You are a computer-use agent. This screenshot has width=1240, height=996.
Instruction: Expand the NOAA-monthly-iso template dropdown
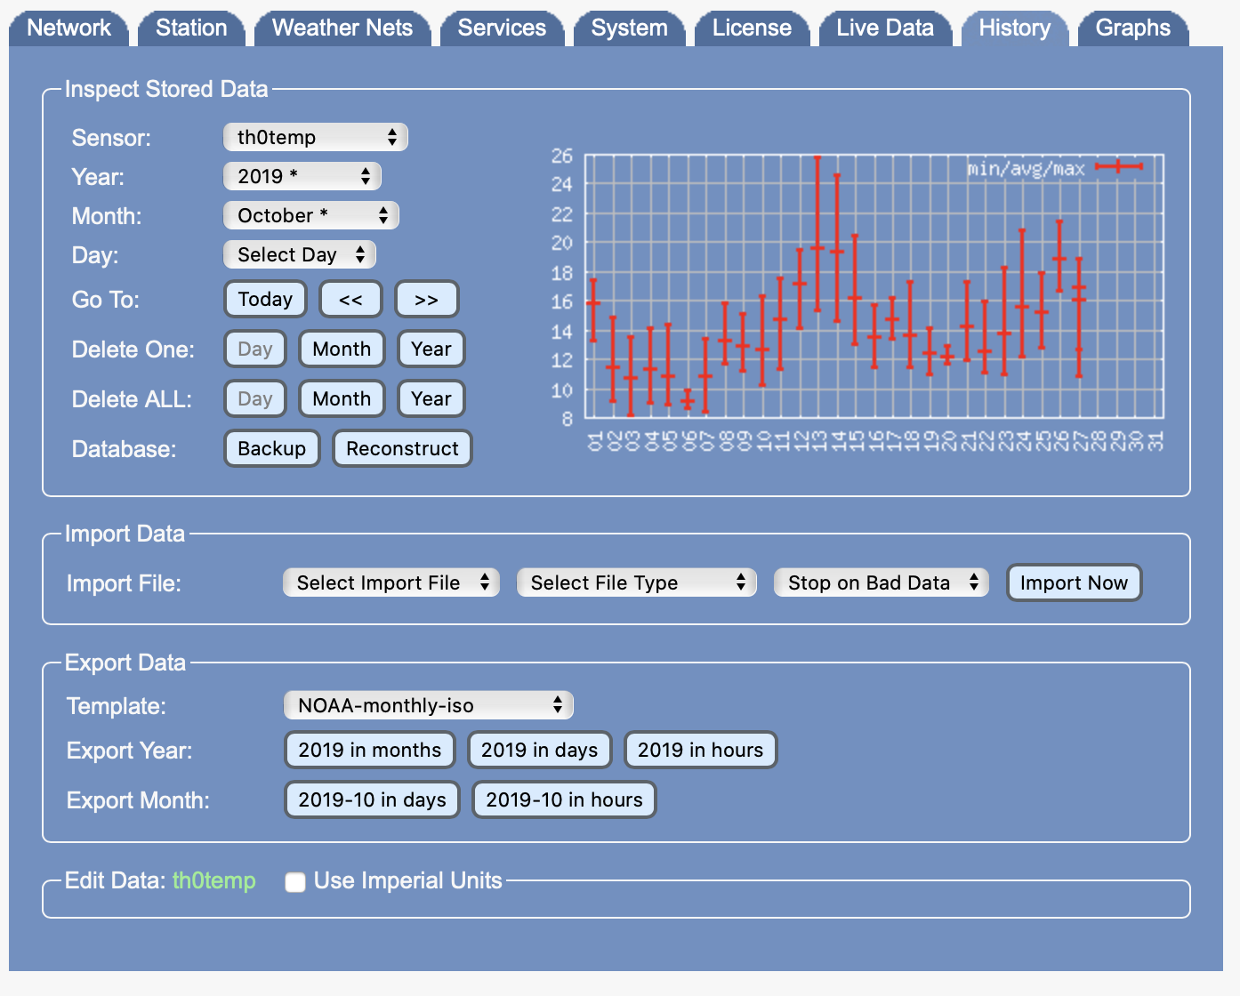pos(428,705)
